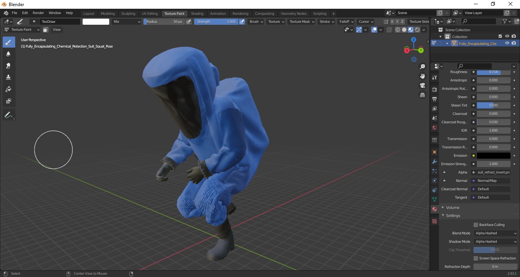This screenshot has width=520, height=277.
Task: Open the Window menu
Action: (55, 13)
